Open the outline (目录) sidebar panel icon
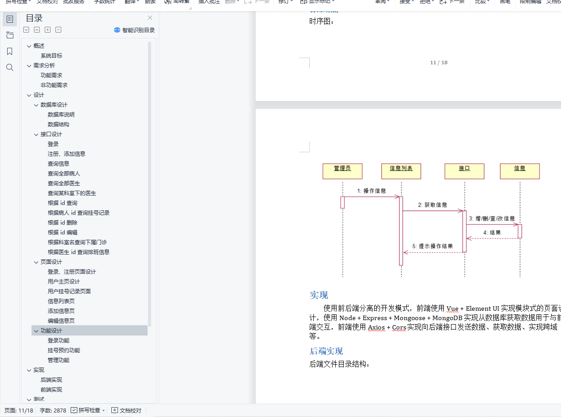This screenshot has width=561, height=417. tap(10, 19)
